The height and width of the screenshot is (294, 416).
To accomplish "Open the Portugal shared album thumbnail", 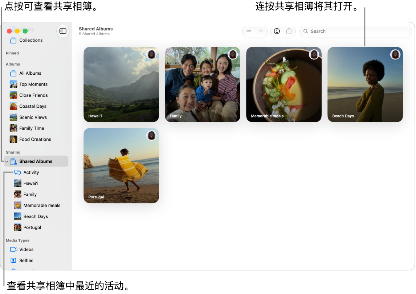I will coord(121,166).
